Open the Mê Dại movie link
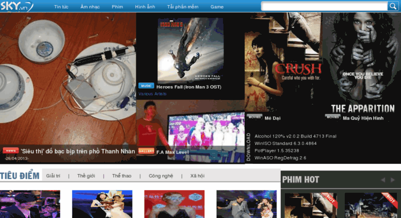 tap(272, 118)
